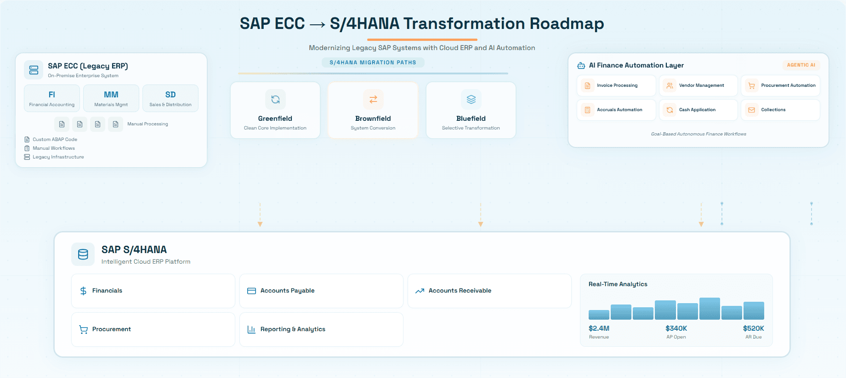Click the Custom ABAP Code file icon

click(27, 140)
